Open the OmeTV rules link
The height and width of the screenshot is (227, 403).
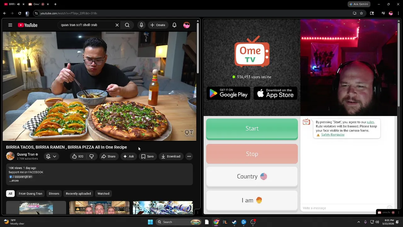[x=370, y=122]
